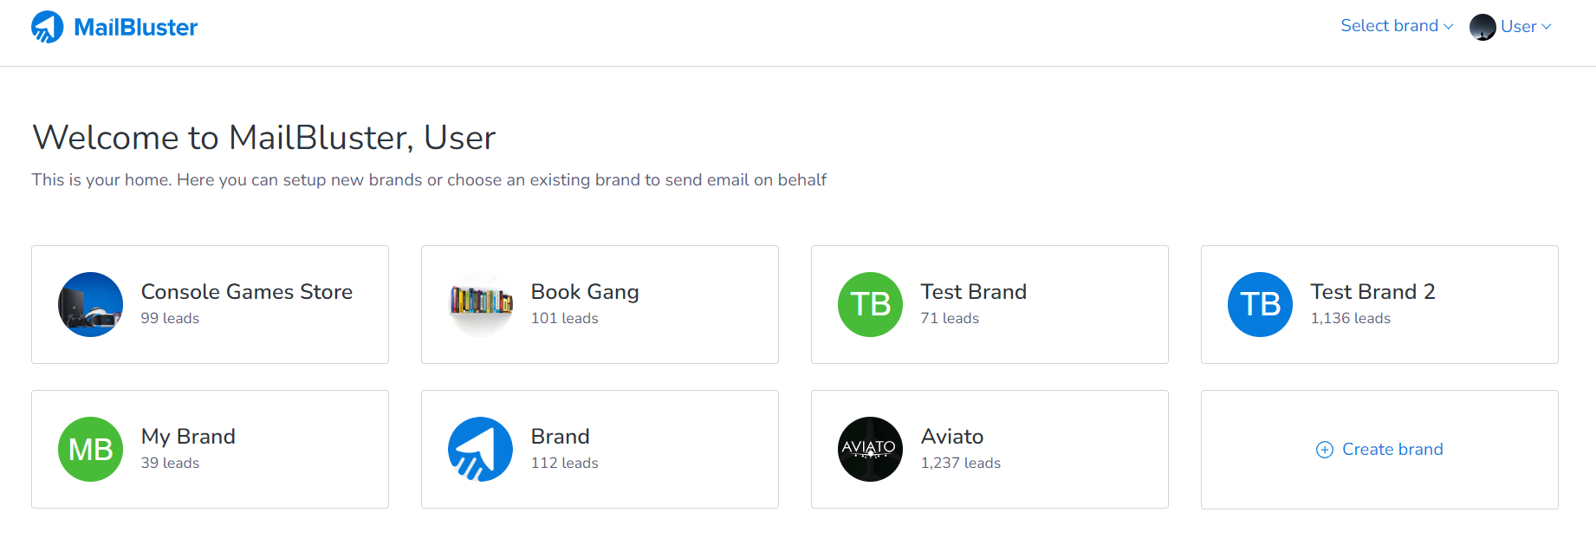The width and height of the screenshot is (1596, 545).
Task: Click the MailBluster wordmark text
Action: click(x=136, y=28)
